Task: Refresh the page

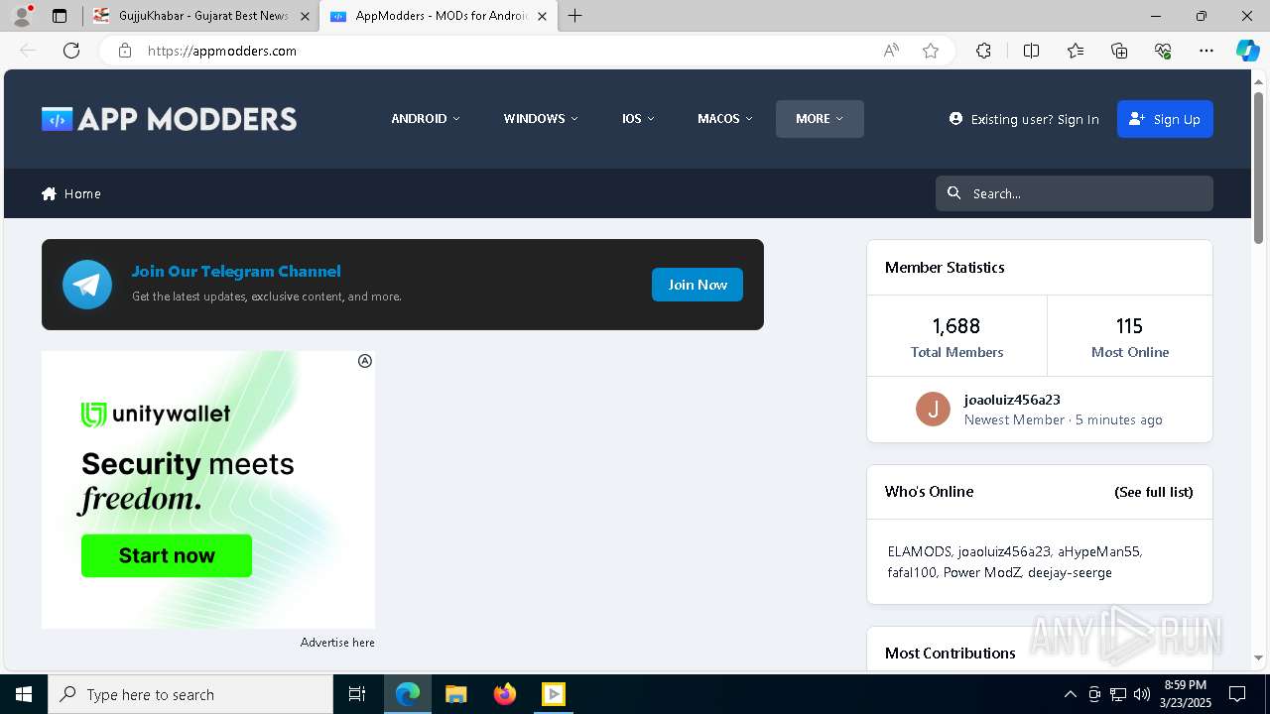Action: [x=71, y=51]
